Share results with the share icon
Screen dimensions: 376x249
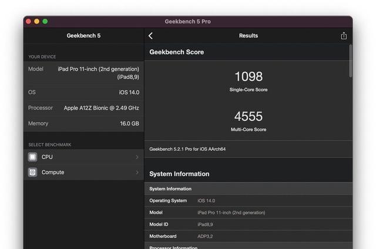tap(344, 36)
